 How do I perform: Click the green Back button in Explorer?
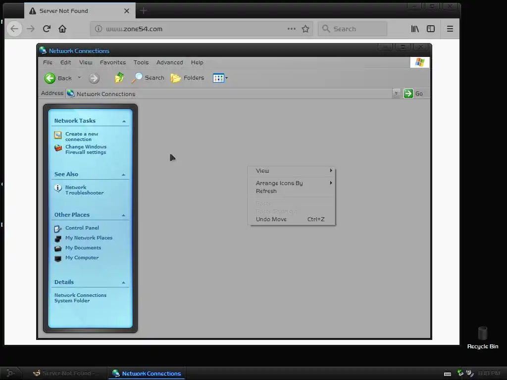pos(58,78)
